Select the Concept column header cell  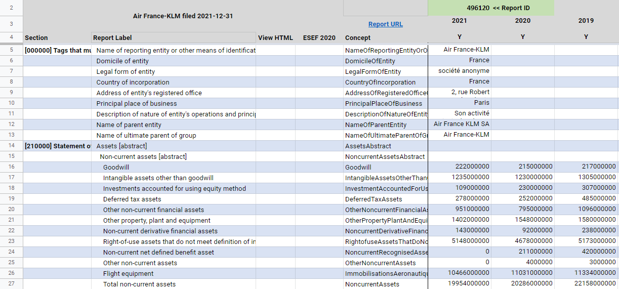pyautogui.click(x=385, y=38)
